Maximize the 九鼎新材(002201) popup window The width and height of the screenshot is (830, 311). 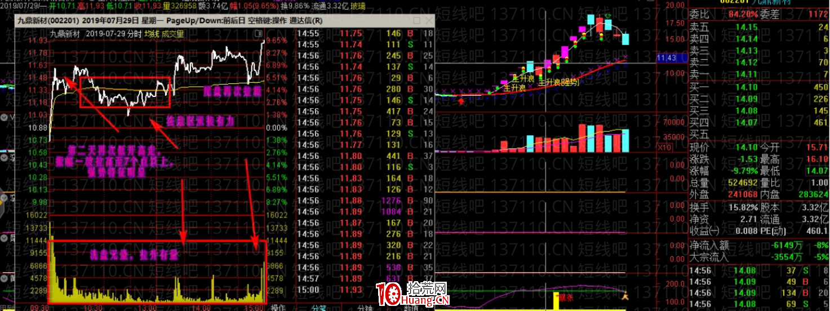pyautogui.click(x=418, y=21)
